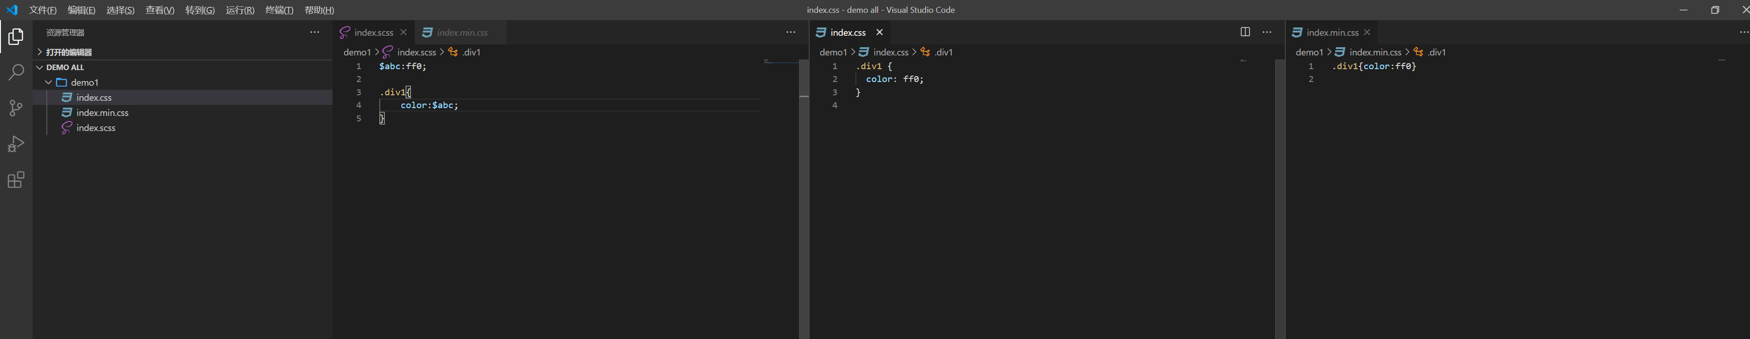Open the Source Control view
1750x339 pixels.
point(16,109)
